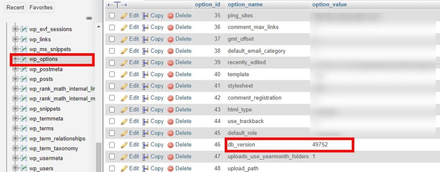Image resolution: width=440 pixels, height=172 pixels.
Task: Sort by option_name column header
Action: 245,4
